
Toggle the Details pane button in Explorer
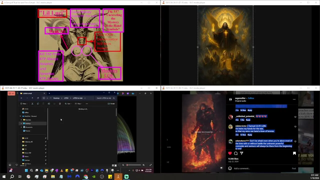pos(111,103)
